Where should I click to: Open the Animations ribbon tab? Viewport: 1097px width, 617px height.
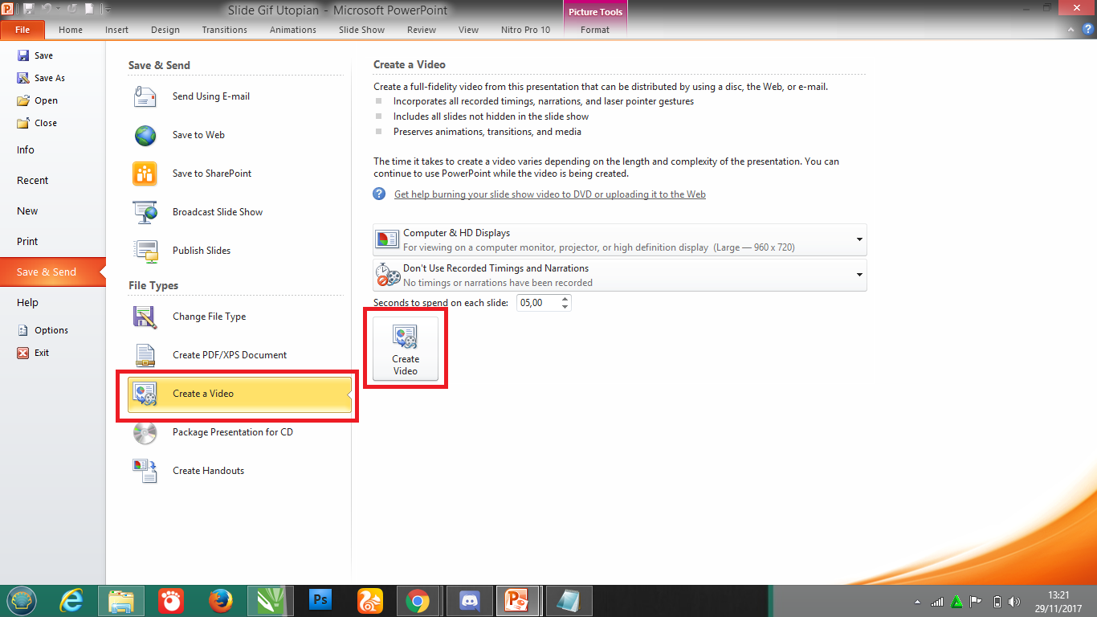pyautogui.click(x=293, y=30)
